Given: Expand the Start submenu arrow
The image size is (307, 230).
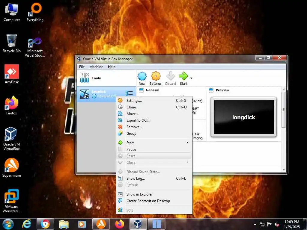Looking at the screenshot, I should [187, 143].
